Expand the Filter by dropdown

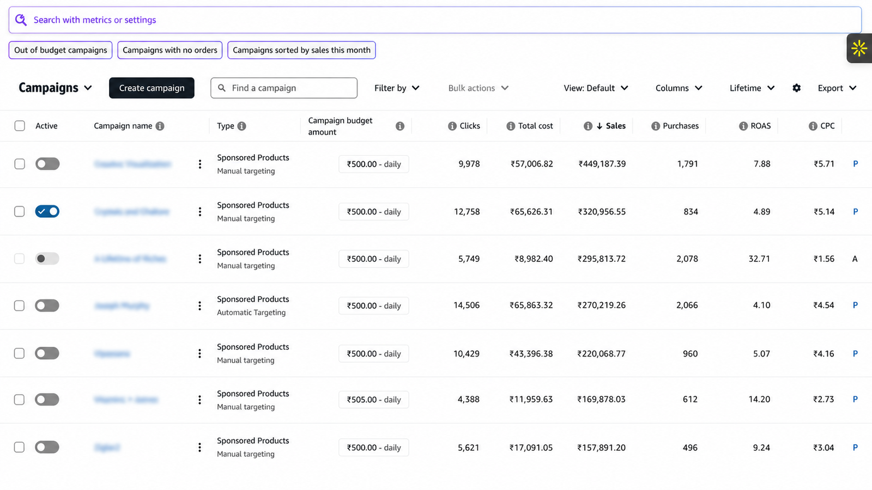[x=397, y=88]
